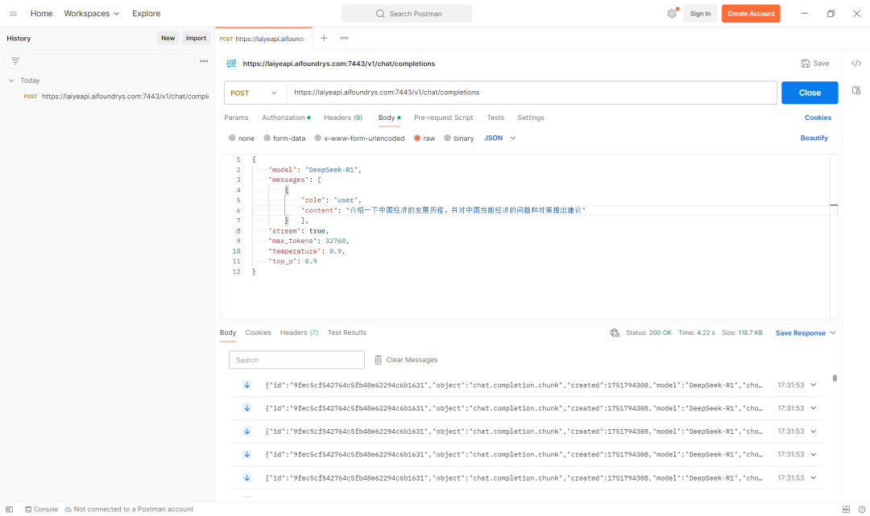
Task: Go to Home in the top bar
Action: 42,14
